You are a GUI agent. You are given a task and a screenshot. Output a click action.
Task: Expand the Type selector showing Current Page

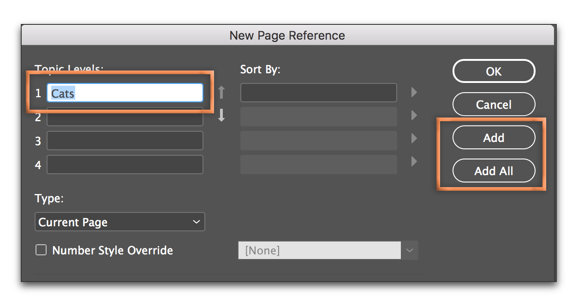pyautogui.click(x=119, y=222)
